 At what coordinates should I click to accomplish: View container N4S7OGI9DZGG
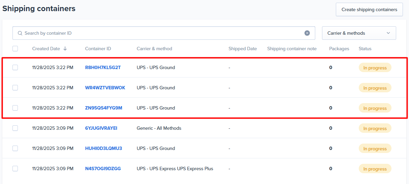tap(103, 168)
